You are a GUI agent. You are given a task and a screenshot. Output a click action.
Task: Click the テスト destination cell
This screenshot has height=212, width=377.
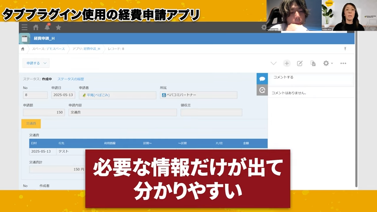click(x=64, y=151)
